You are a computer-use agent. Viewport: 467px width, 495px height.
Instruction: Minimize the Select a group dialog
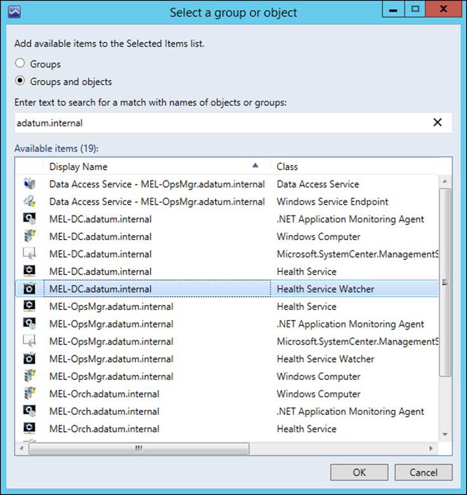393,9
